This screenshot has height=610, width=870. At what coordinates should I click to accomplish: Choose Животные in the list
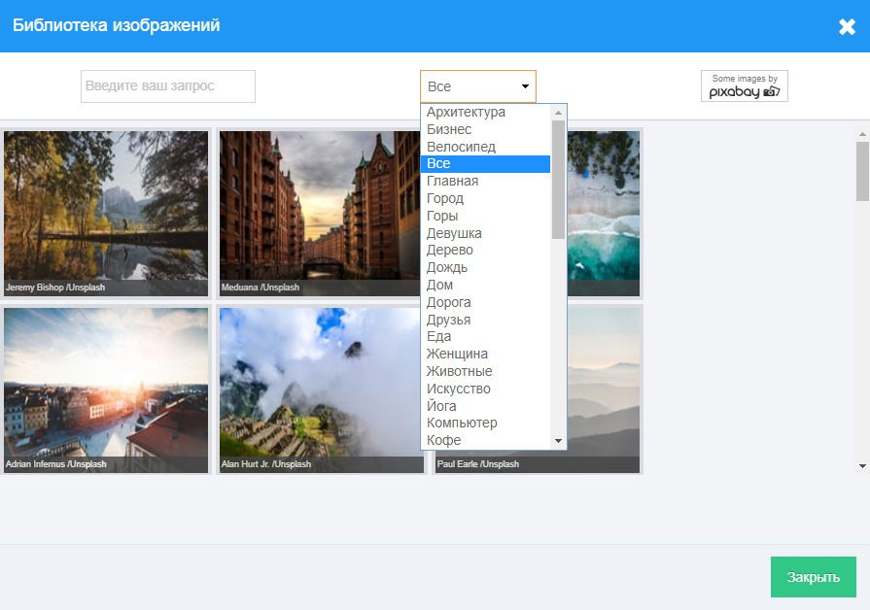485,371
